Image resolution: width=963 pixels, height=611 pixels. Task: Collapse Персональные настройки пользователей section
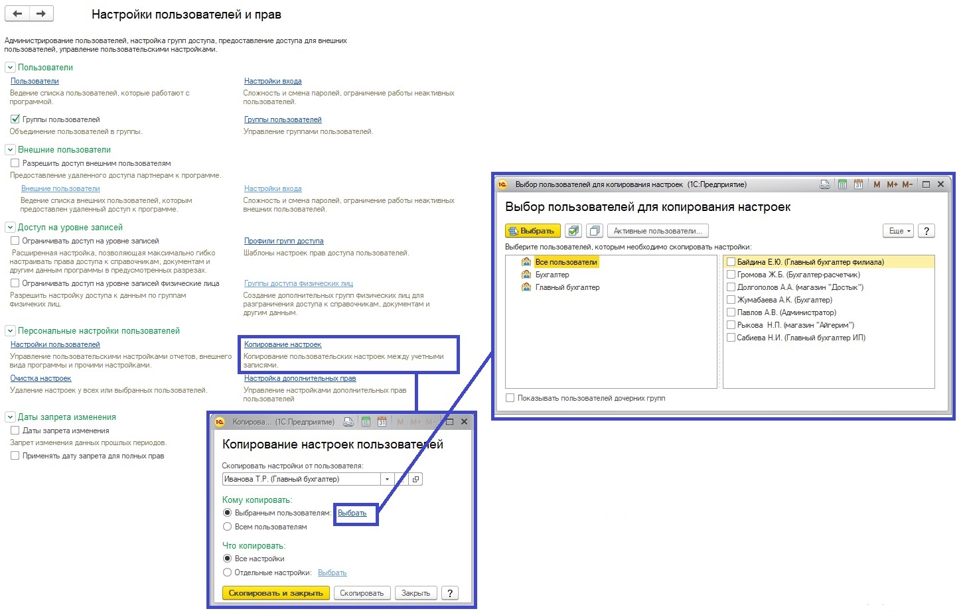(10, 331)
